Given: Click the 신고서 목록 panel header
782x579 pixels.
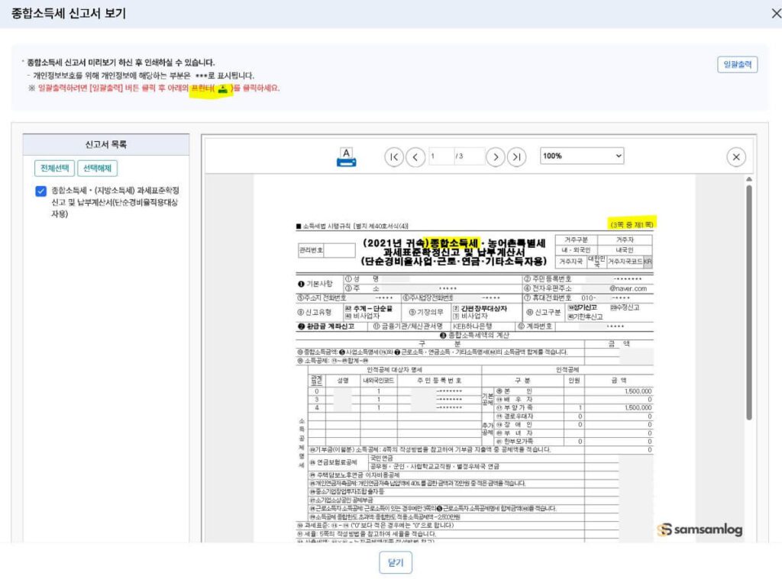Looking at the screenshot, I should (105, 144).
